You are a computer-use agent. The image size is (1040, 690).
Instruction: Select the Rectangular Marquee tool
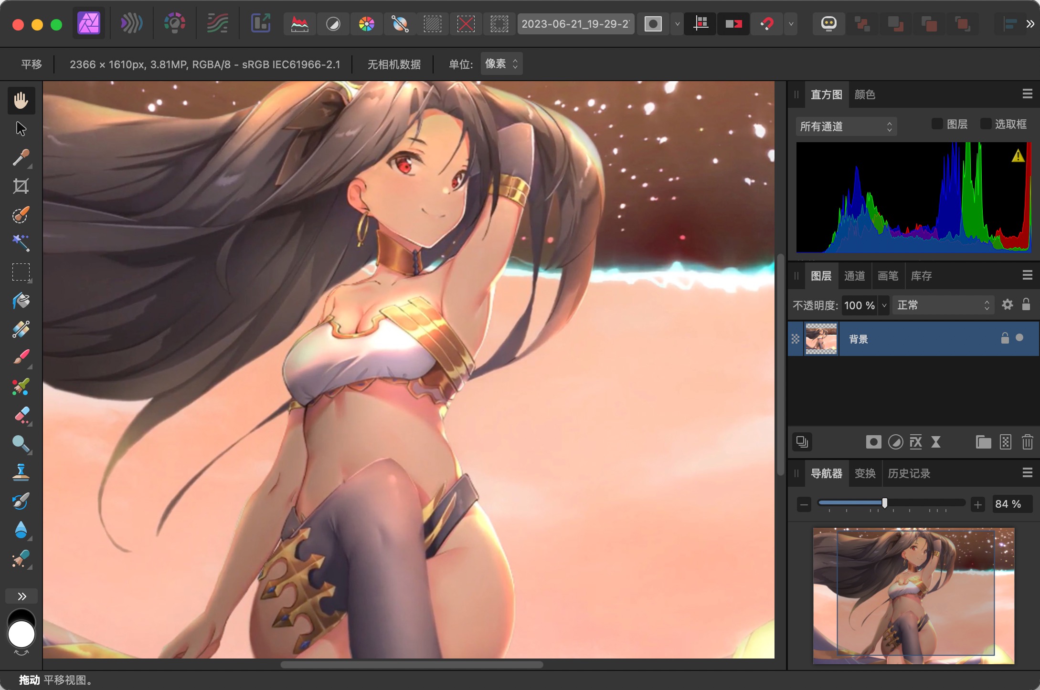(21, 272)
